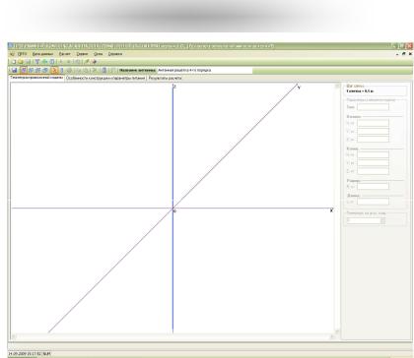Image resolution: width=414 pixels, height=358 pixels.
Task: Switch to the Особенности конструкции tab
Action: (x=105, y=79)
